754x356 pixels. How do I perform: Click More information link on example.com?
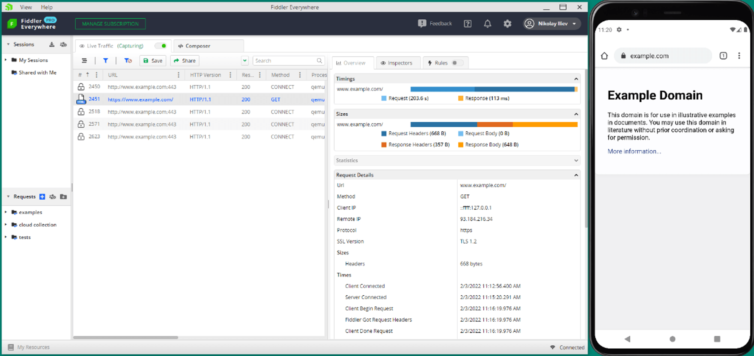click(x=634, y=151)
